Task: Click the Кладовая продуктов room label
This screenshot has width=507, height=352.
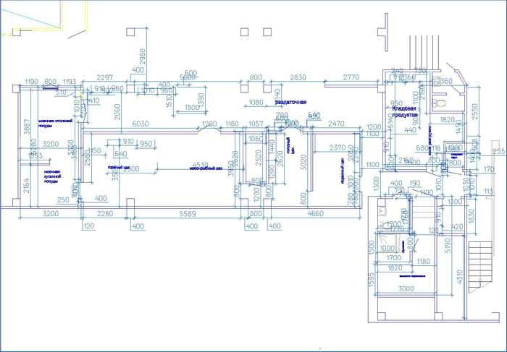Action: 404,111
